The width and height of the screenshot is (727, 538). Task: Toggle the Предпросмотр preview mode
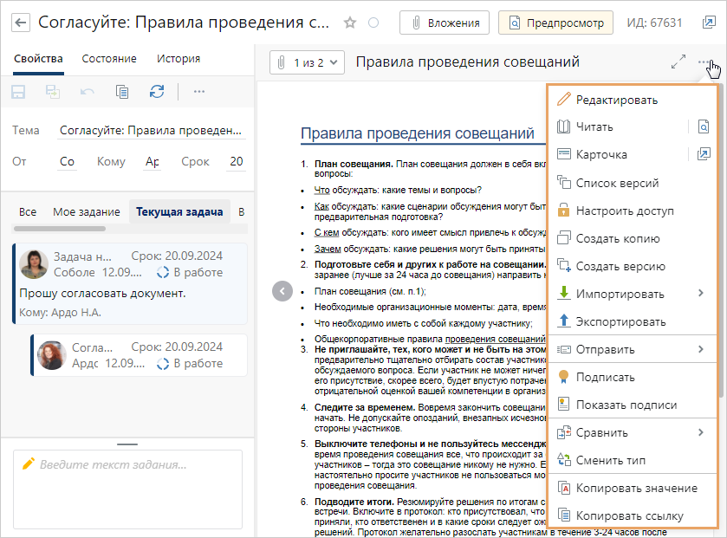pos(556,23)
